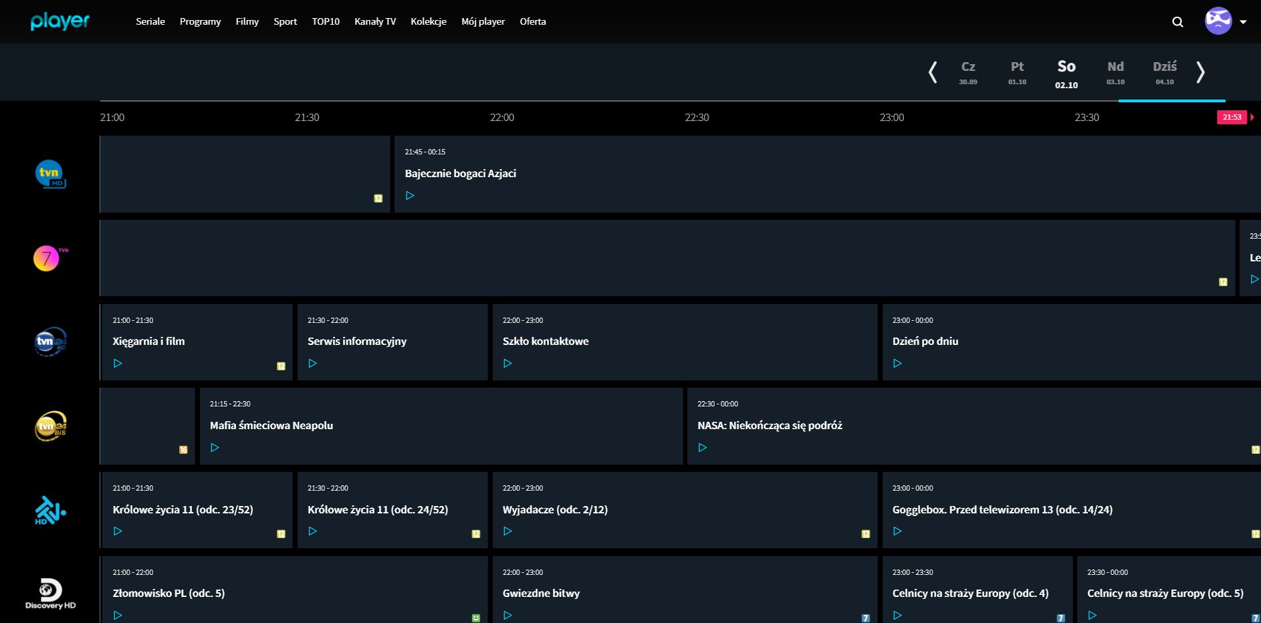Open the TTV HD channel logo
1261x623 pixels.
pos(50,510)
